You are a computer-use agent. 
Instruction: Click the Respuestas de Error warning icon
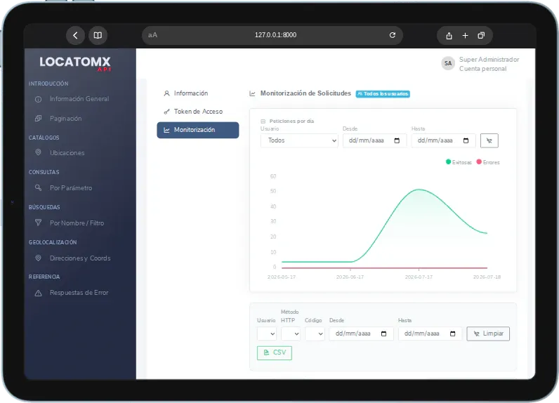click(38, 293)
